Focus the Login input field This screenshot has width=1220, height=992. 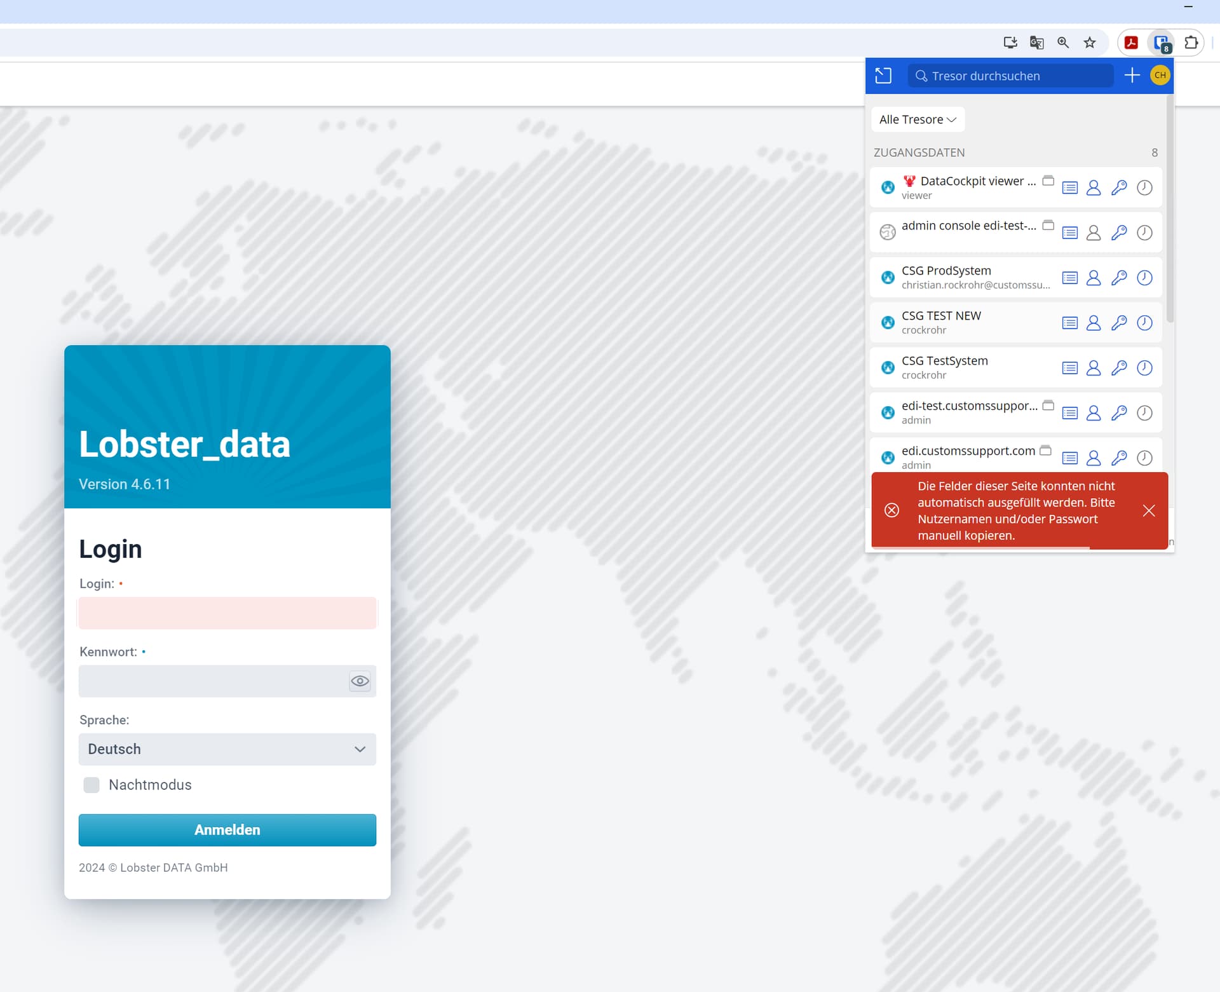click(227, 614)
